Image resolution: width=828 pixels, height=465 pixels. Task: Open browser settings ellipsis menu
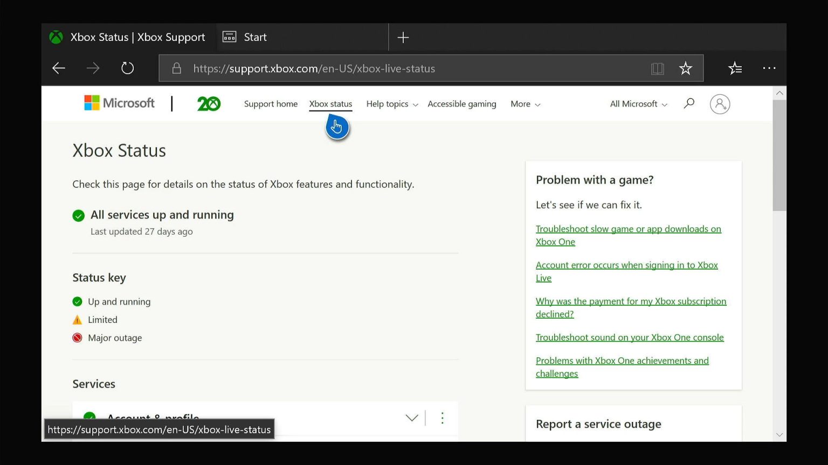769,68
